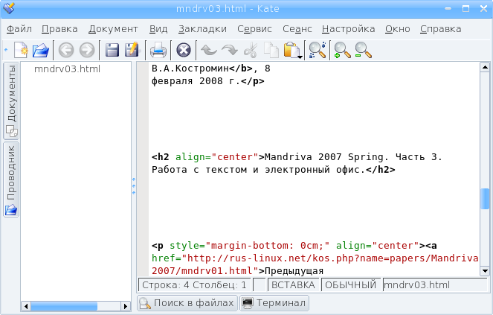The image size is (493, 315).
Task: Click the Find magnifier icon
Action: [318, 50]
